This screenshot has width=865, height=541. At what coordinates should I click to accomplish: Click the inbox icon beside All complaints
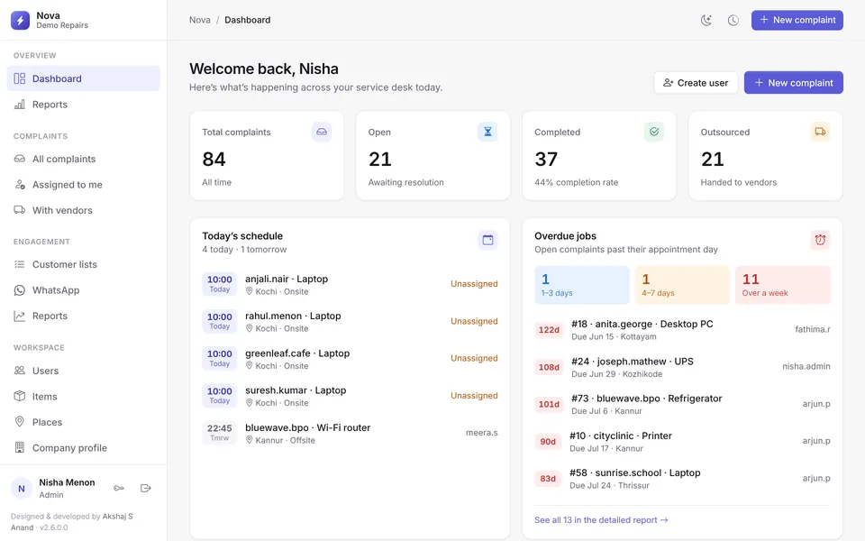point(19,159)
